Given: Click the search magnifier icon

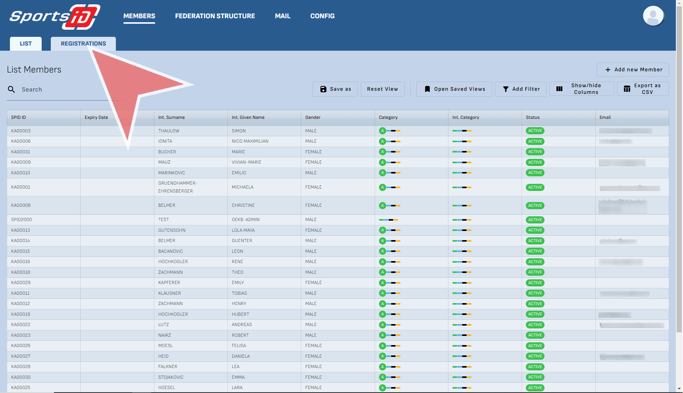Looking at the screenshot, I should click(12, 90).
